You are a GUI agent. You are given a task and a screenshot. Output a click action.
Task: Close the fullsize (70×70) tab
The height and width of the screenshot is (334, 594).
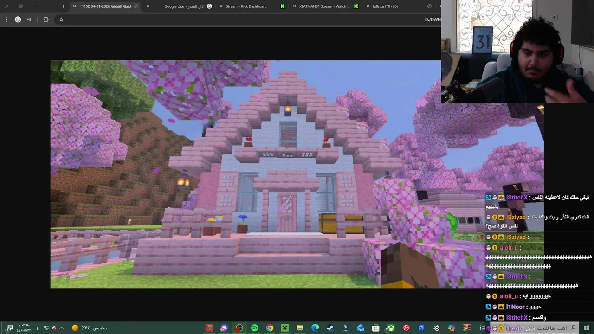click(x=368, y=6)
